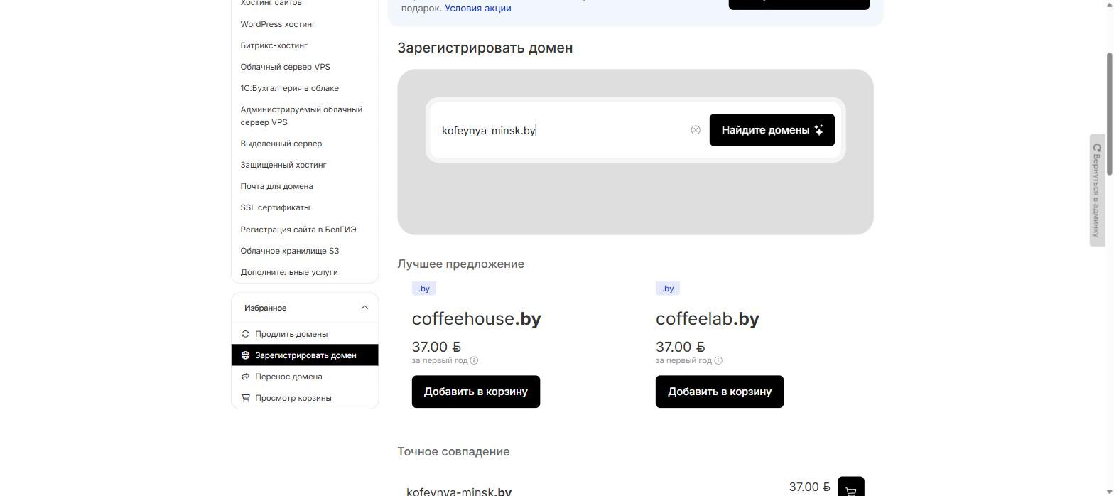Click the arrow icon beside Перенос домена
This screenshot has width=1114, height=496.
click(x=246, y=377)
